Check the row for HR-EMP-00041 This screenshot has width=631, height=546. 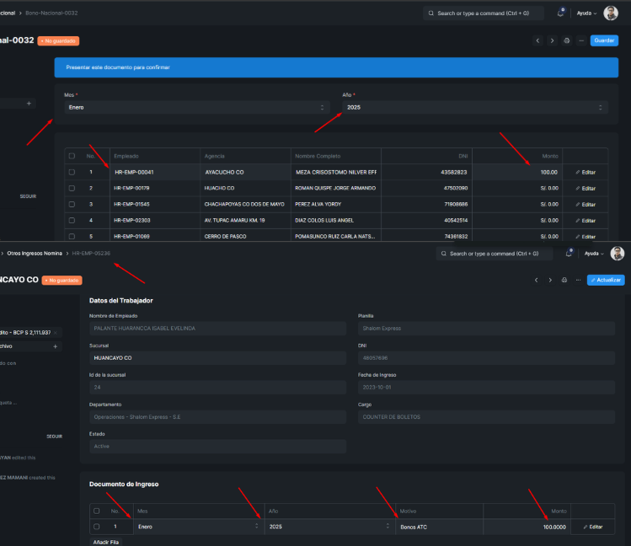pos(72,172)
